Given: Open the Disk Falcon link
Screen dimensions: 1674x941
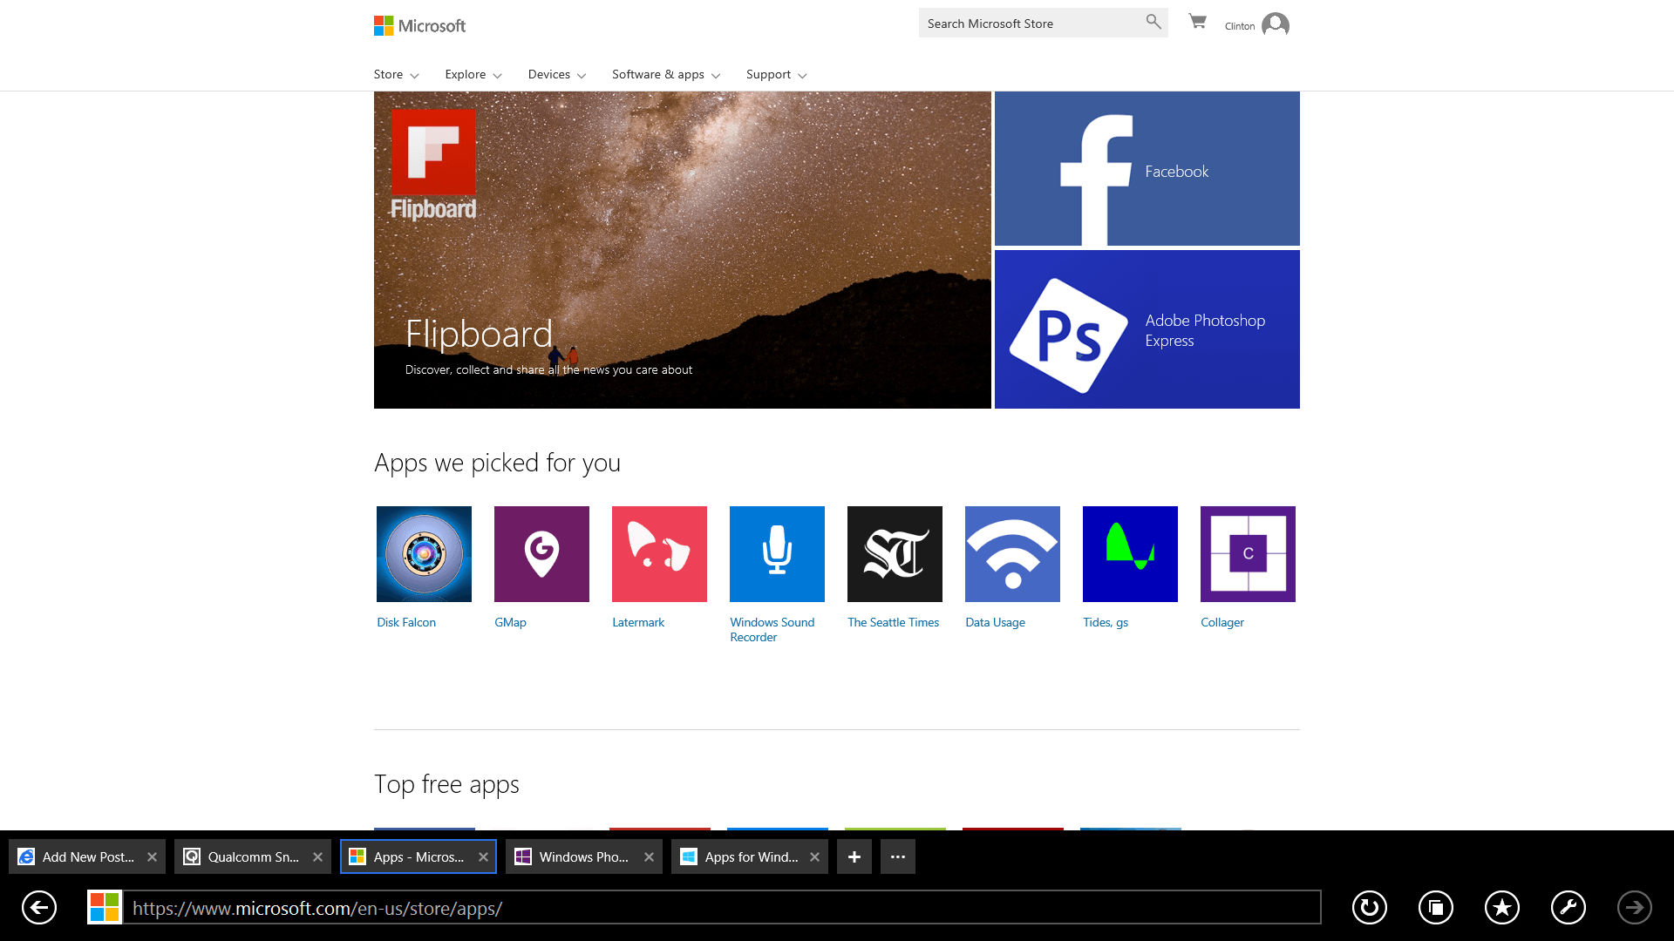Looking at the screenshot, I should (x=406, y=622).
